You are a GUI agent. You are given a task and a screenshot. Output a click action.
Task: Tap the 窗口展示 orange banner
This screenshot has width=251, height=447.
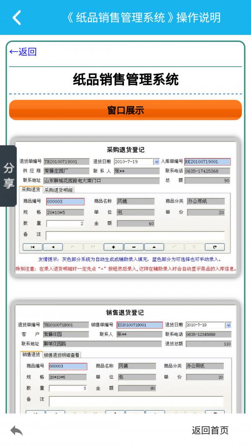pos(125,110)
